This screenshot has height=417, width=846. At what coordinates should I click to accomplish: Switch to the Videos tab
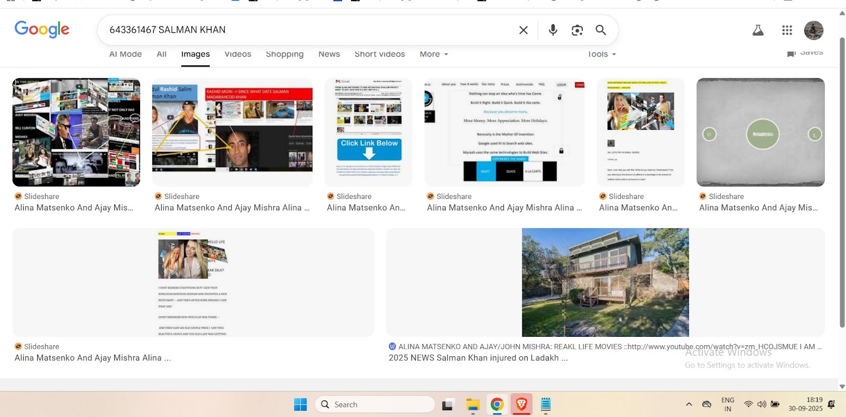coord(237,54)
